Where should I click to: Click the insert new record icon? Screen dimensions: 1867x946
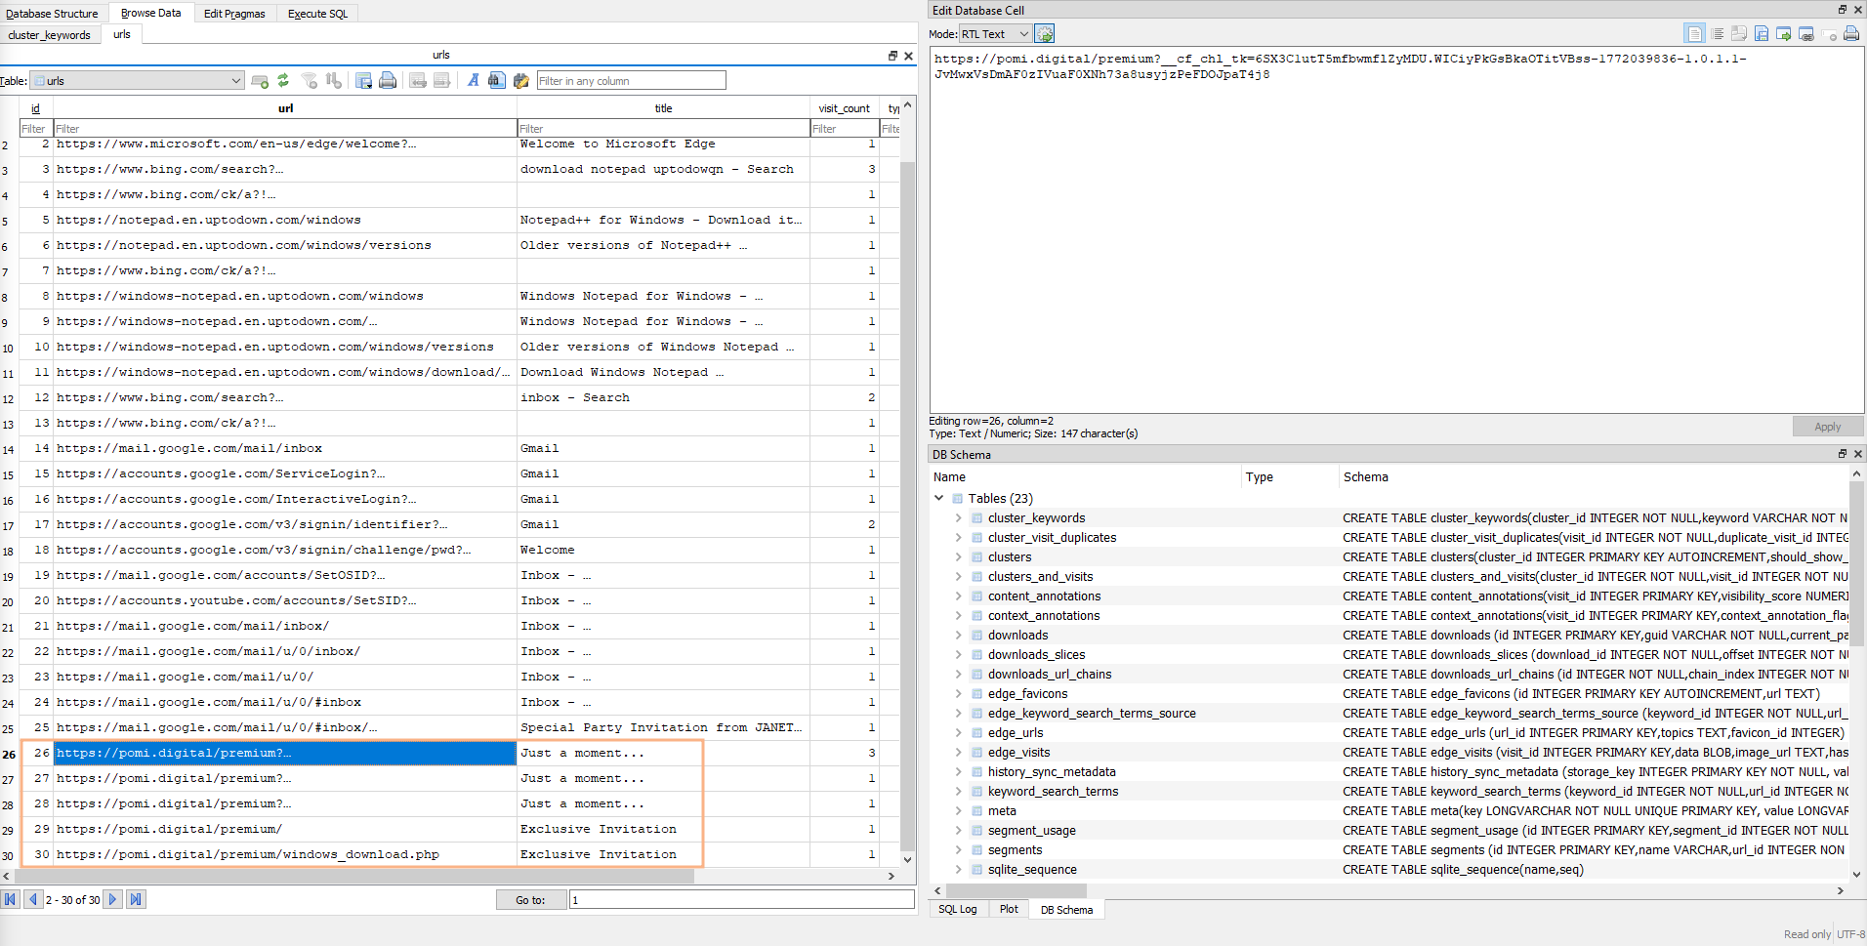[x=260, y=81]
